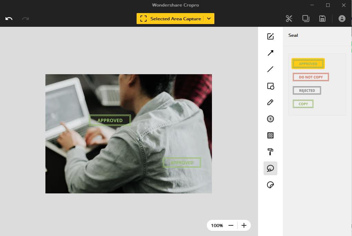Click the Seal panel heading
The image size is (352, 236).
coord(293,35)
